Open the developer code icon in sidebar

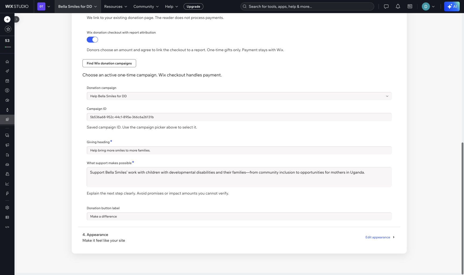click(7, 227)
